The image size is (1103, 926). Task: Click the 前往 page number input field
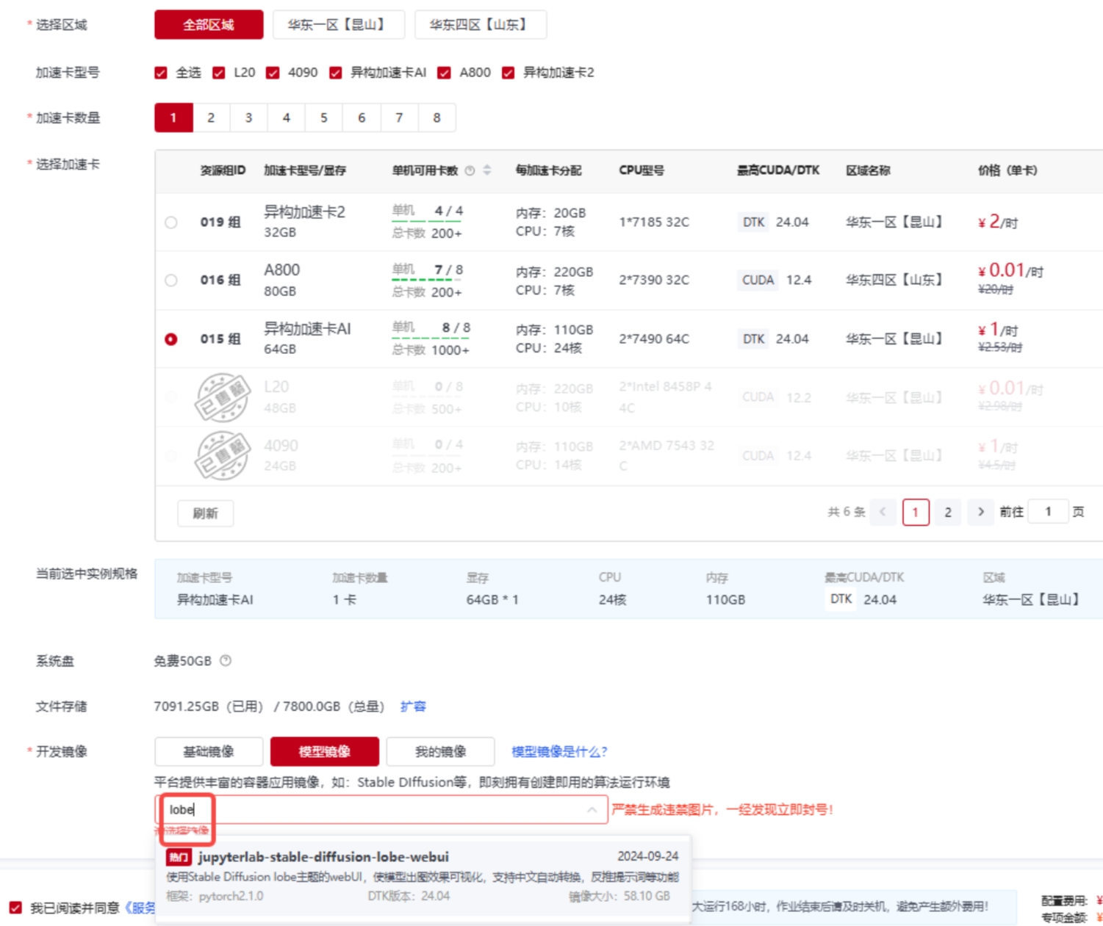point(1048,512)
